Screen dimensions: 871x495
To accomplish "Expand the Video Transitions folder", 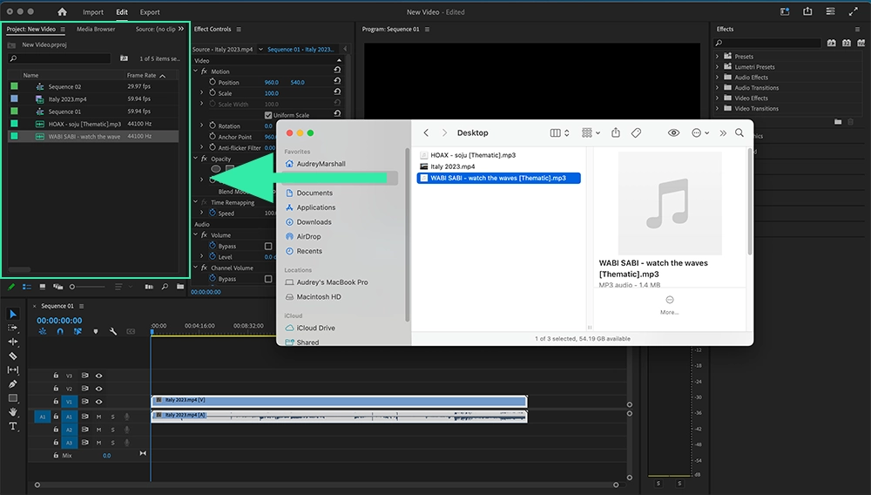I will pos(717,108).
